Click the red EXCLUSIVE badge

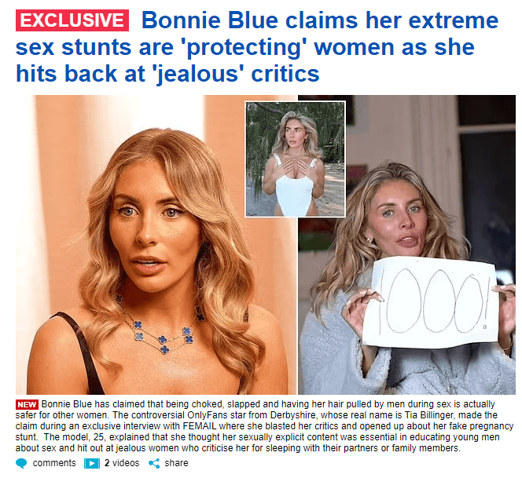[x=72, y=20]
